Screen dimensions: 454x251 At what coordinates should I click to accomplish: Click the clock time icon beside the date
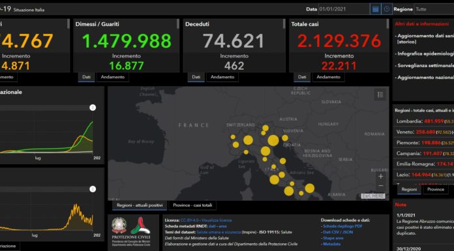[387, 9]
